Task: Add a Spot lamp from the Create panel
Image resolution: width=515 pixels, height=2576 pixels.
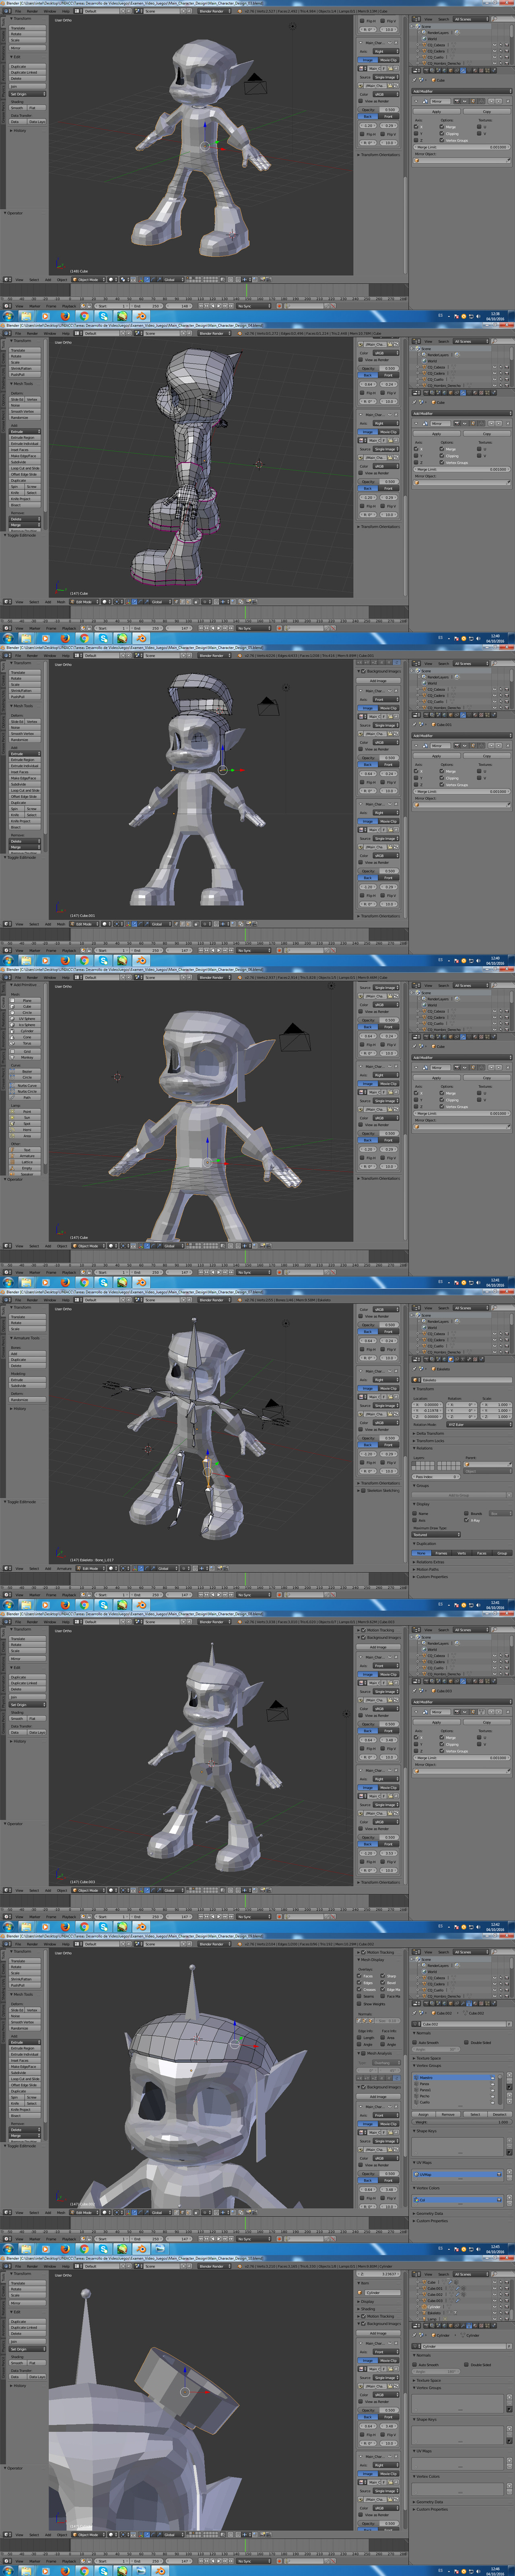Action: tap(25, 1124)
